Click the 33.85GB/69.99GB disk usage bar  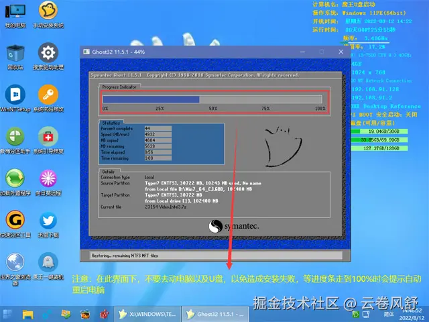click(x=379, y=140)
